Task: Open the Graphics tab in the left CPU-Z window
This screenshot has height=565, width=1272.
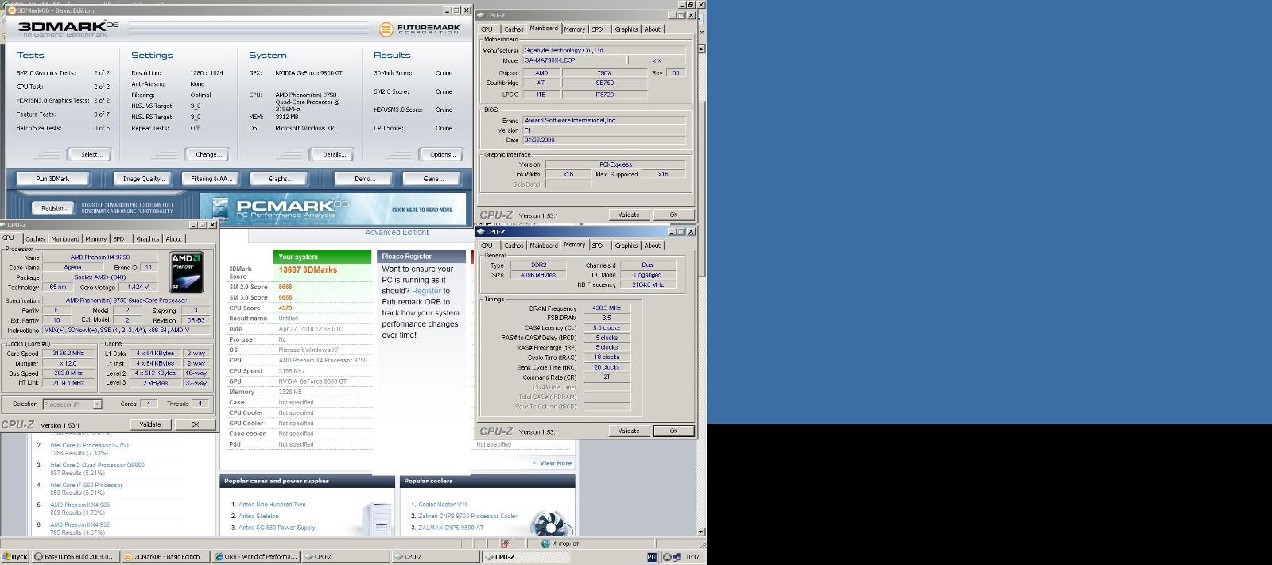Action: tap(147, 238)
